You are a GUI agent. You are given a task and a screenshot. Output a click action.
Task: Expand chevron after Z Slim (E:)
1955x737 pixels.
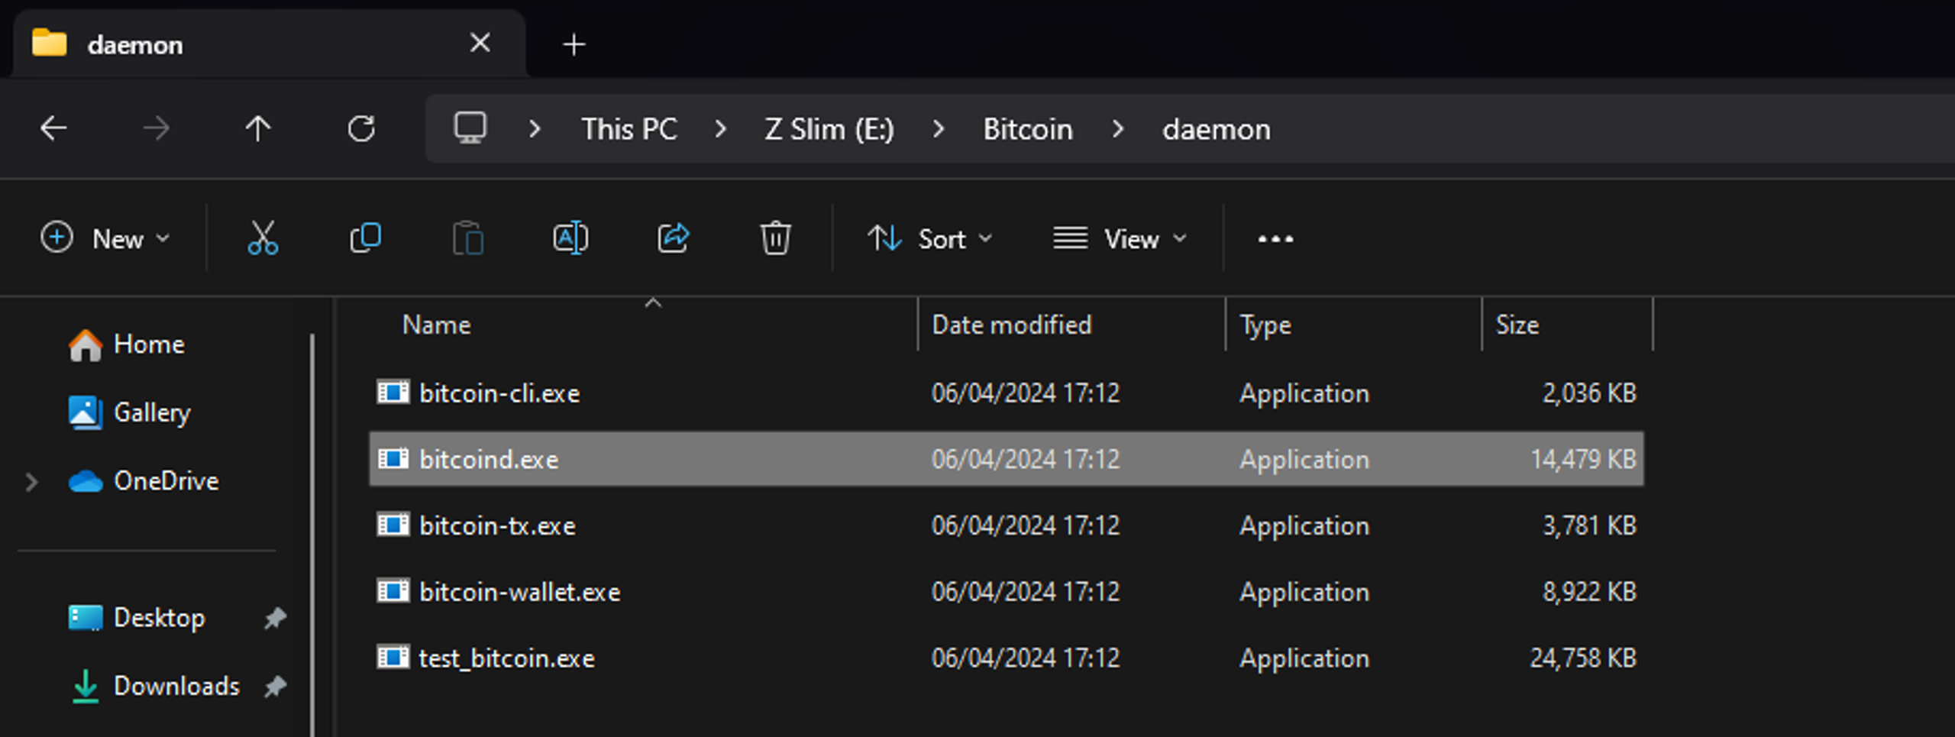pyautogui.click(x=939, y=129)
